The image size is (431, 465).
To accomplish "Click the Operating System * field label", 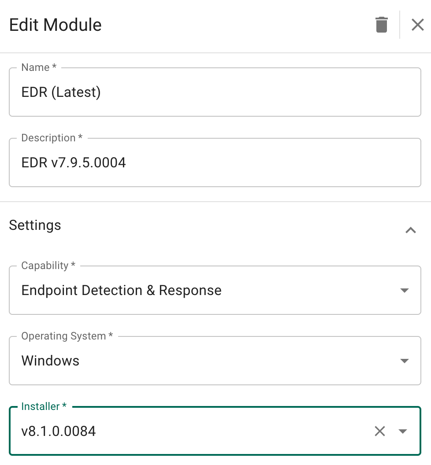I will coord(67,336).
